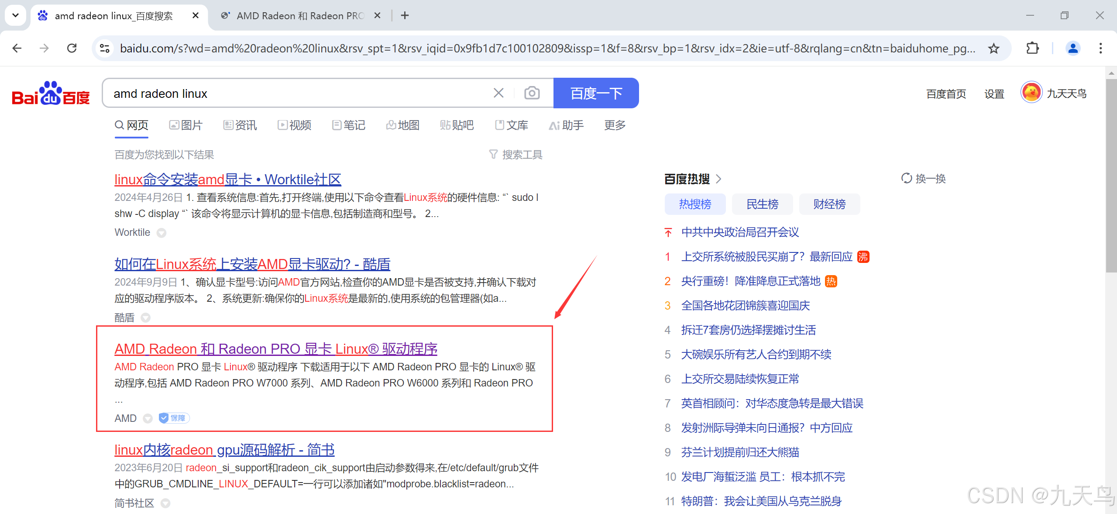Expand the dropdown next to 简书社区 source
This screenshot has height=514, width=1117.
pos(165,504)
